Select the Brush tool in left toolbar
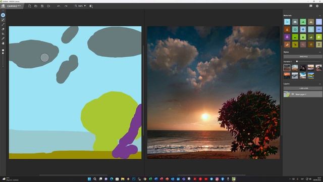 point(3,20)
